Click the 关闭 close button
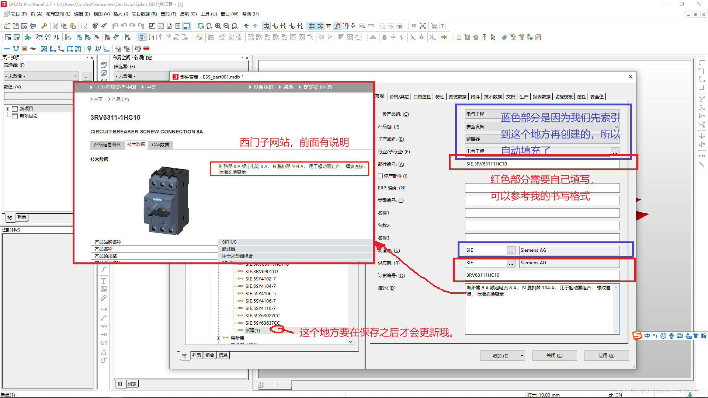The width and height of the screenshot is (708, 398). [554, 356]
